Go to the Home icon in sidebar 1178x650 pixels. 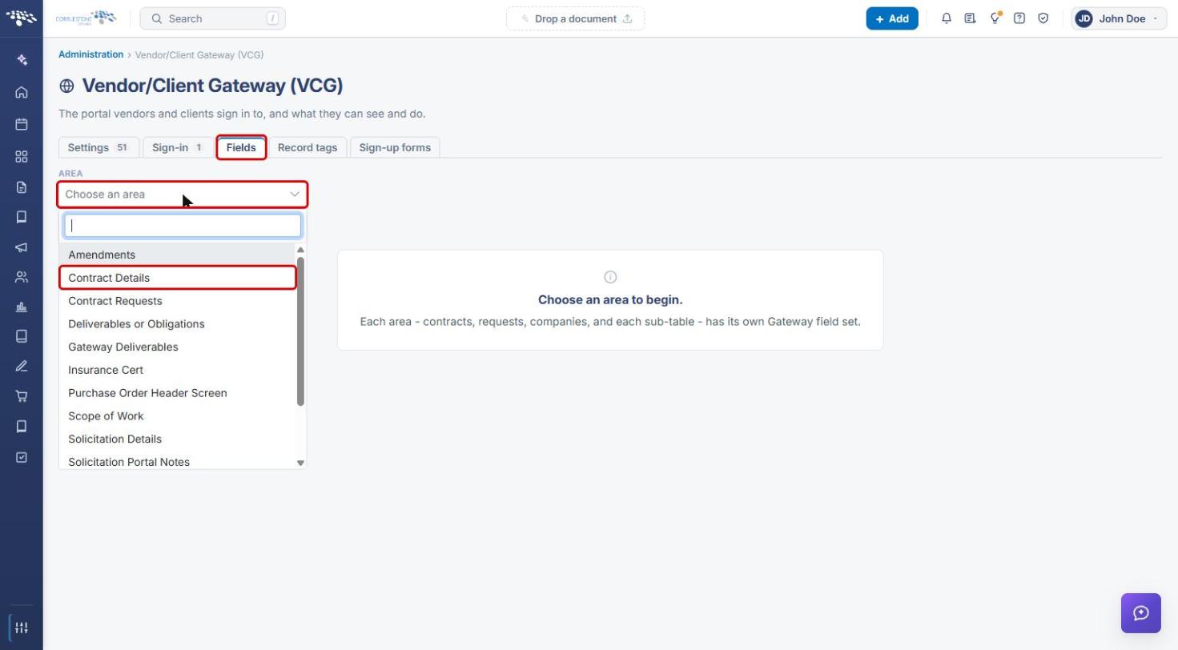click(x=22, y=92)
